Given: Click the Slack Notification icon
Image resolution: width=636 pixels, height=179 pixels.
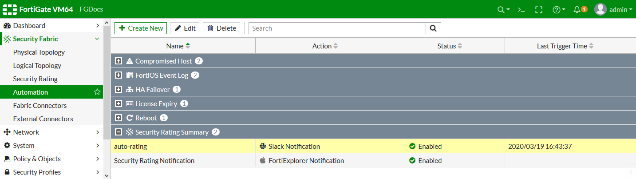Looking at the screenshot, I should point(263,146).
